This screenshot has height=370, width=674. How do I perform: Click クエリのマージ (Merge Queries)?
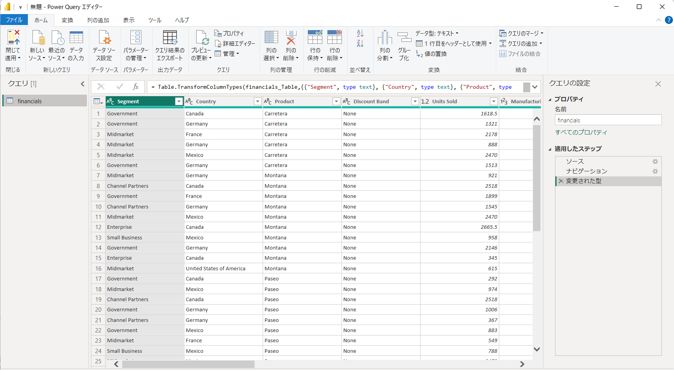point(521,33)
